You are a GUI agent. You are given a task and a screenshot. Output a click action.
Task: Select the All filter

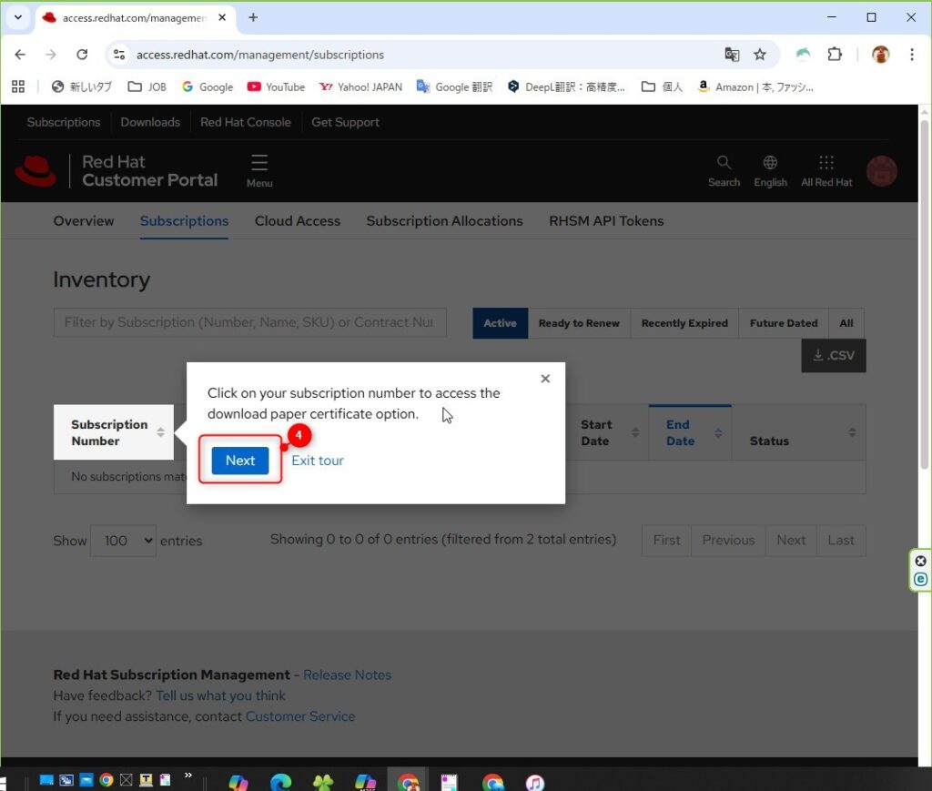[x=846, y=323]
